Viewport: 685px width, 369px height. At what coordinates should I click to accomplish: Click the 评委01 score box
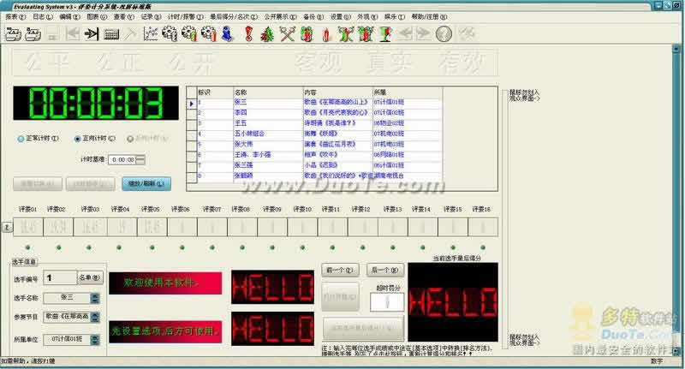point(28,227)
